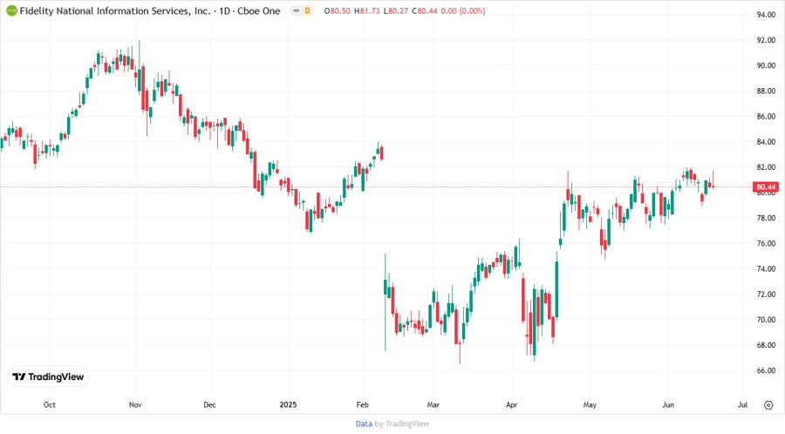The height and width of the screenshot is (434, 785).
Task: Click the Mar time axis label
Action: point(433,405)
